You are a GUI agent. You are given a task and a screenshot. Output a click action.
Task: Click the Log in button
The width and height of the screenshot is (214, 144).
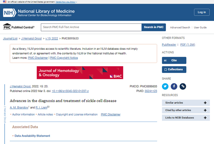(202, 12)
